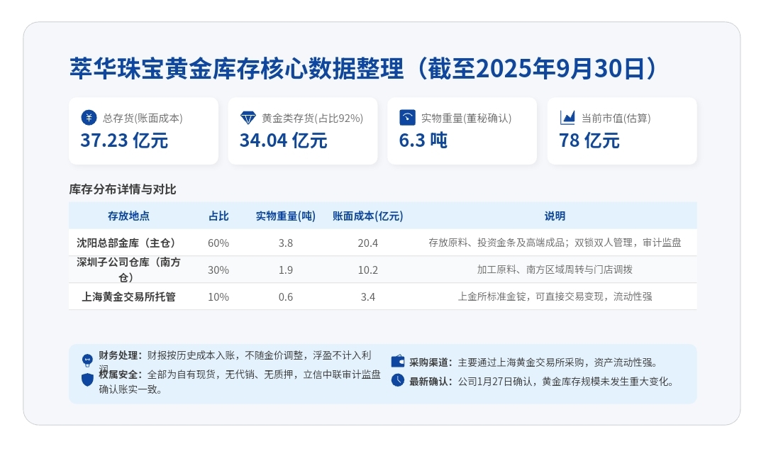
Task: Click the diamond icon beside 黄金类存货
Action: (248, 118)
